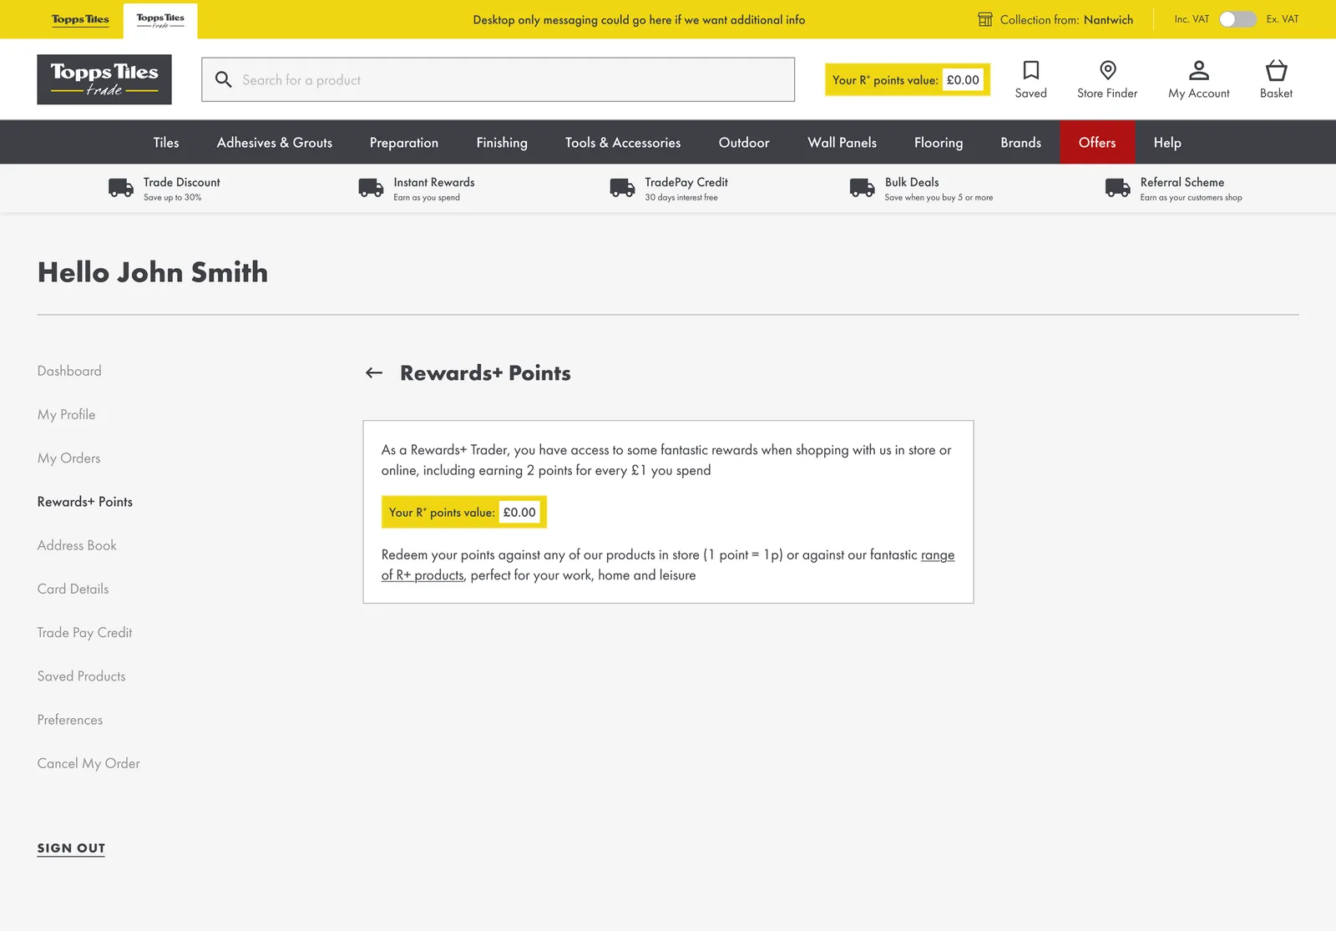Image resolution: width=1336 pixels, height=931 pixels.
Task: Open the Tiles menu
Action: coord(166,143)
